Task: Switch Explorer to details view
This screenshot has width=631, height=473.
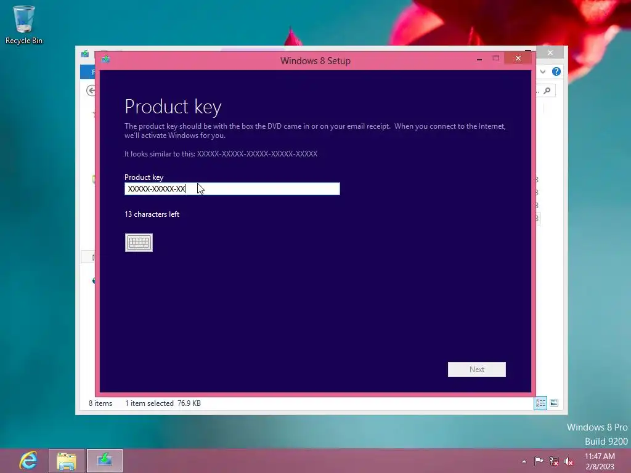Action: pyautogui.click(x=540, y=403)
